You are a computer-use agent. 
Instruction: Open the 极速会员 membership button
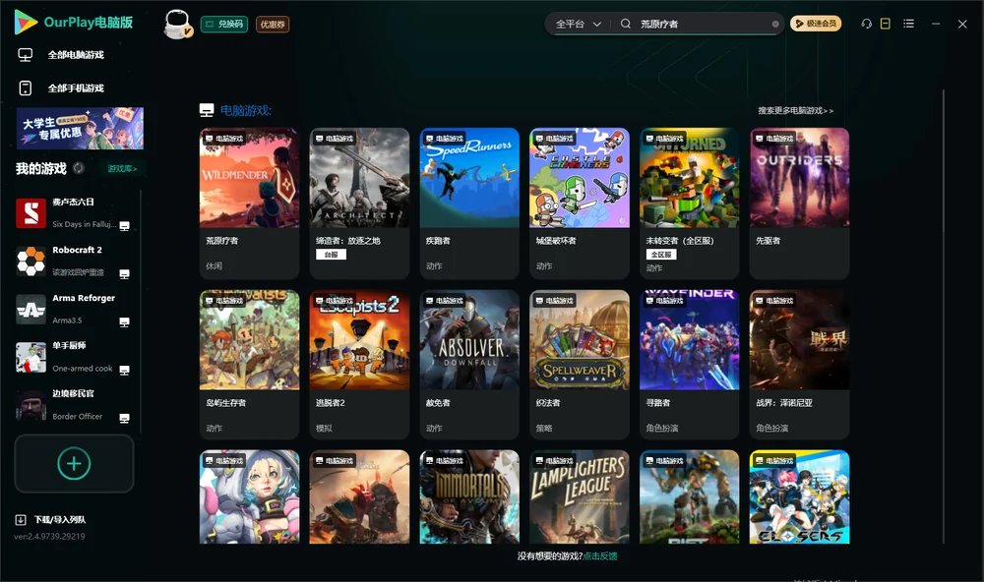coord(816,24)
